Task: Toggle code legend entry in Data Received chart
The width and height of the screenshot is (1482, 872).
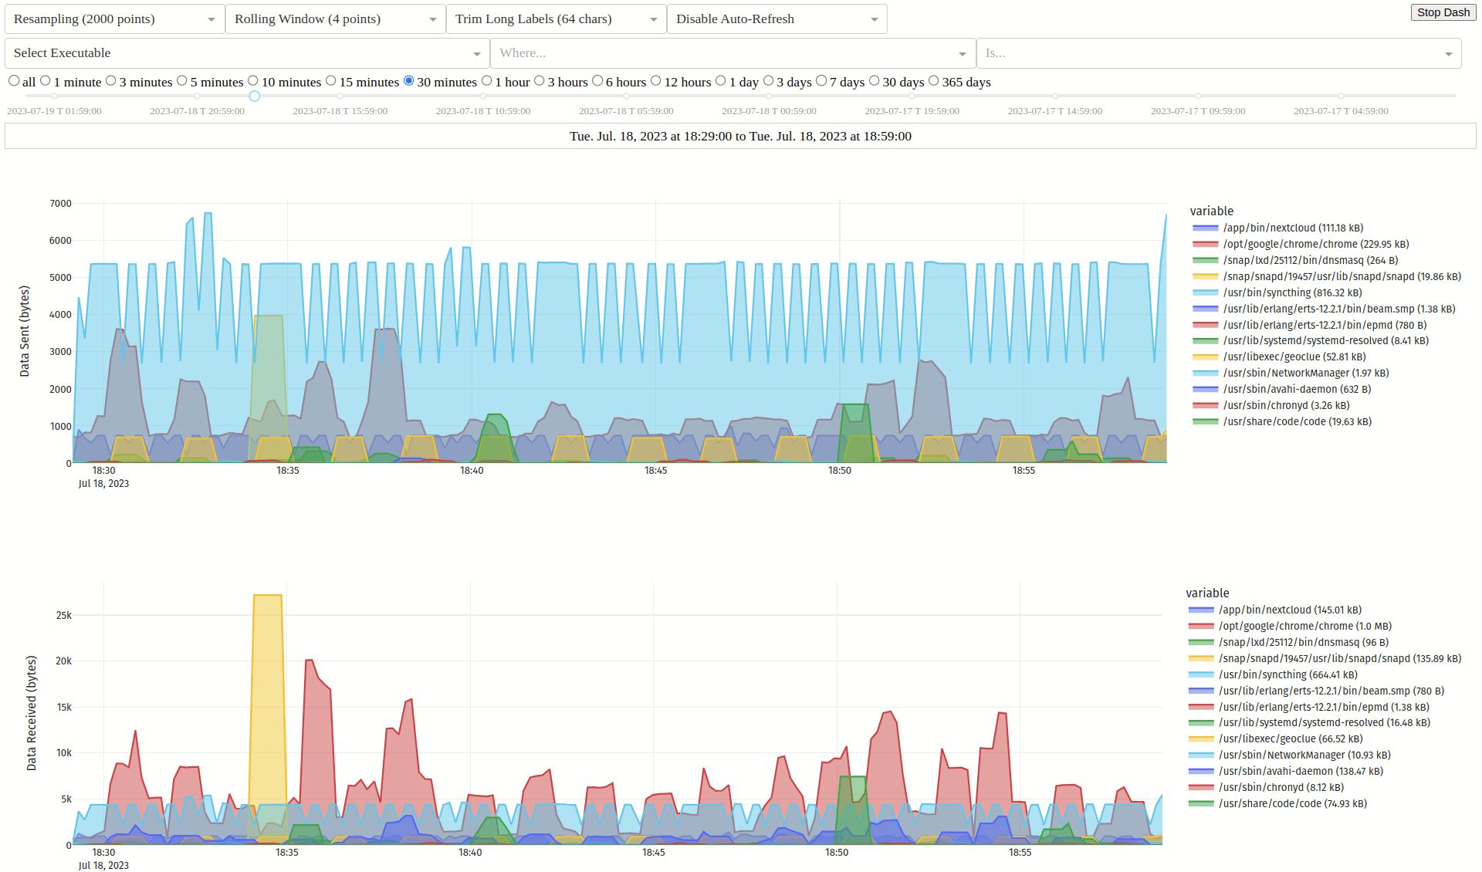Action: tap(1292, 803)
